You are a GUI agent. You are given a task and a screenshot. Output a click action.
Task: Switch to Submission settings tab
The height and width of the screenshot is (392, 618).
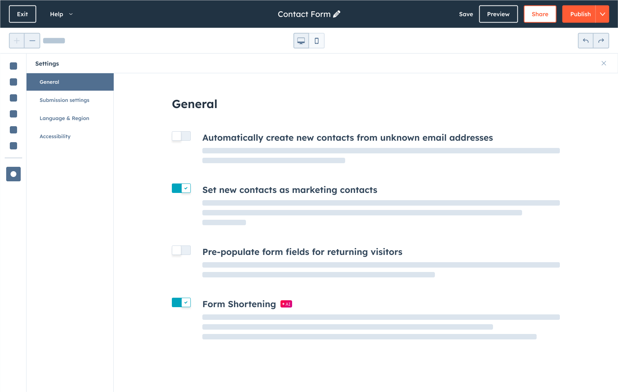pyautogui.click(x=64, y=100)
